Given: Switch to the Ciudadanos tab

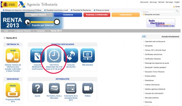Looking at the screenshot, I should tap(68, 15).
